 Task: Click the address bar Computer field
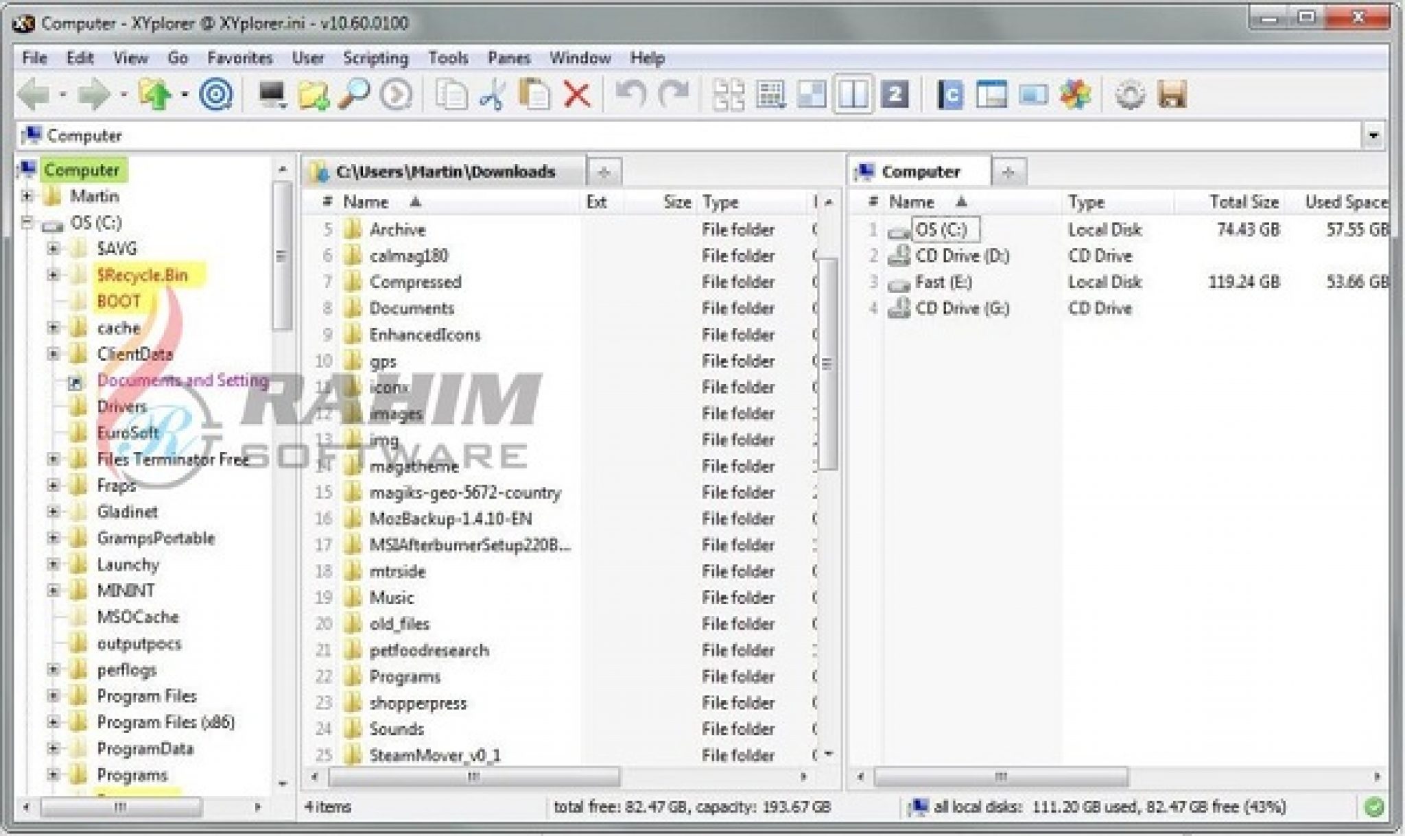pyautogui.click(x=688, y=135)
